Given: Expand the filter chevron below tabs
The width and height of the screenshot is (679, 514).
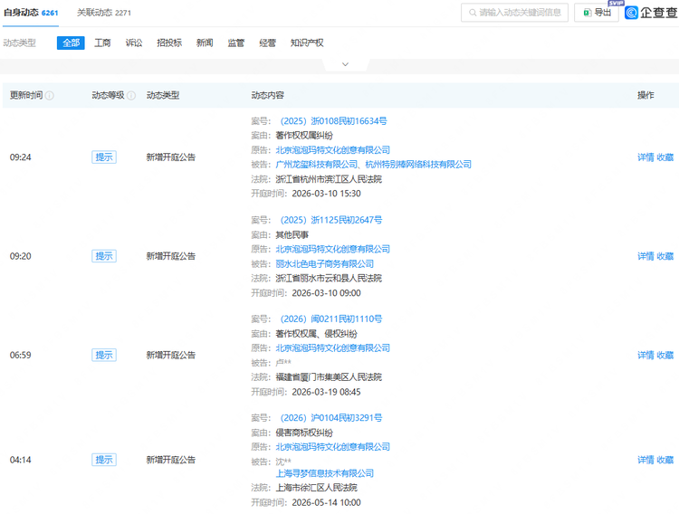Looking at the screenshot, I should tap(344, 64).
